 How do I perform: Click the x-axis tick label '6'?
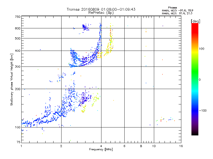(x=124, y=146)
